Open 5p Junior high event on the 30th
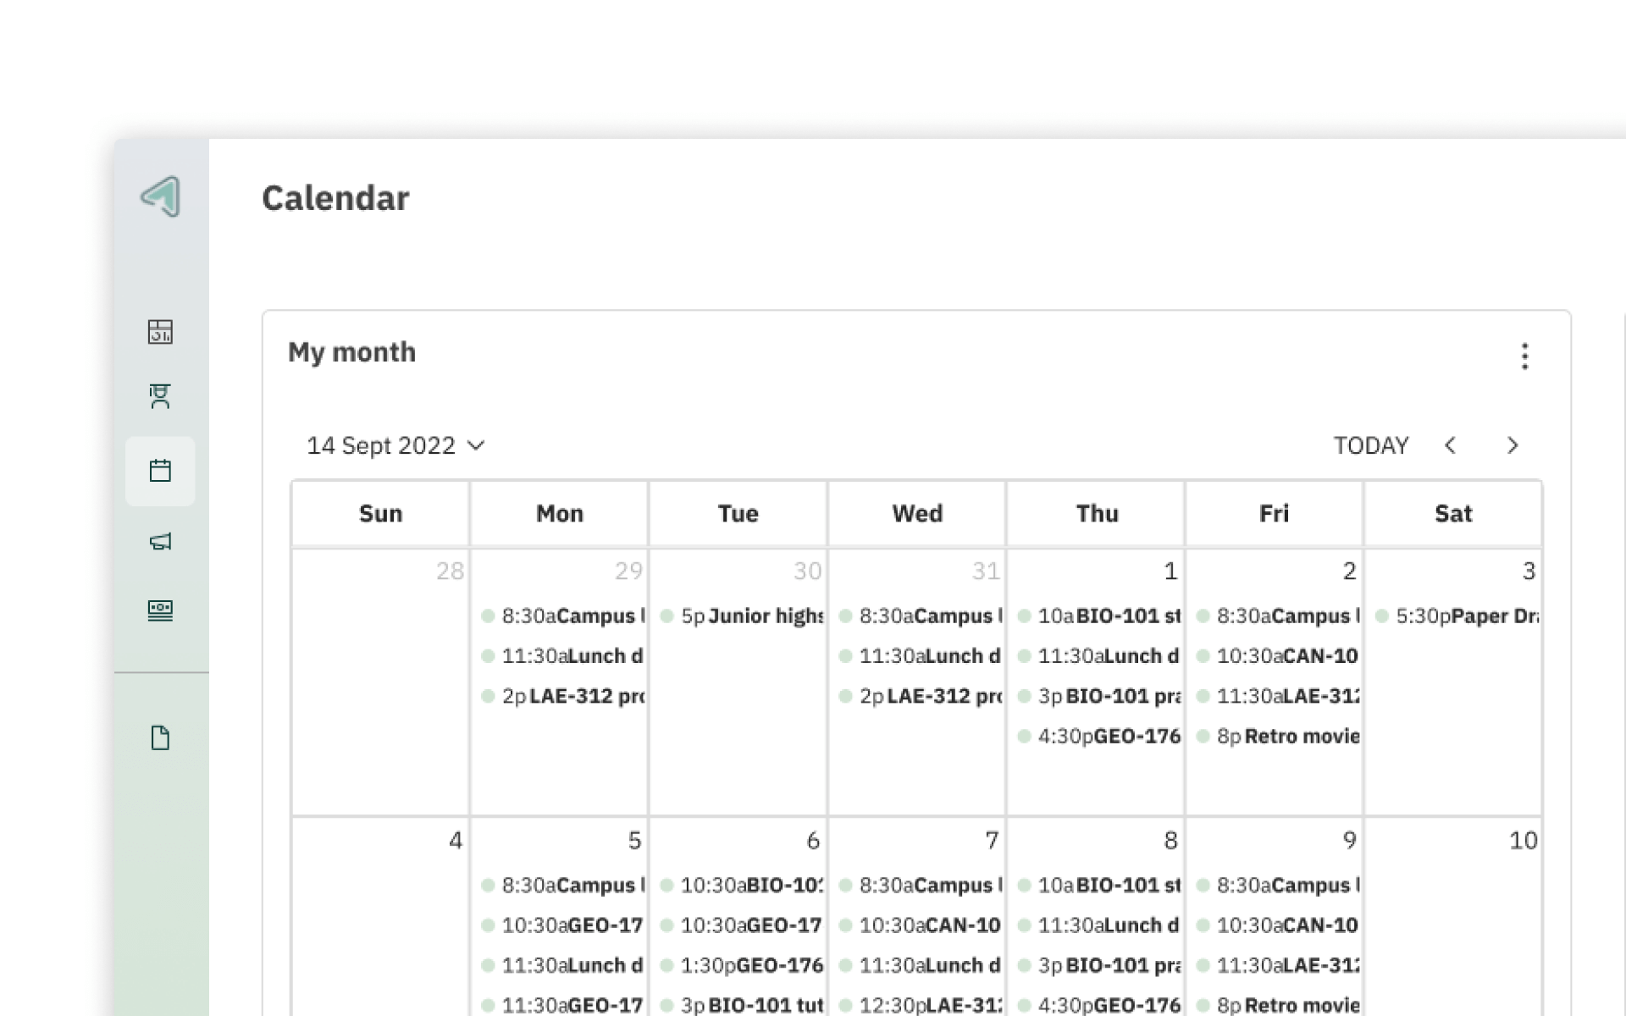1626x1016 pixels. click(x=741, y=616)
